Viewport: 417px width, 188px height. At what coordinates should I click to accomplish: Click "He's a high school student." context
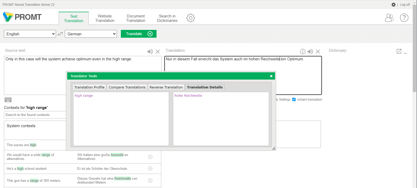pyautogui.click(x=27, y=168)
